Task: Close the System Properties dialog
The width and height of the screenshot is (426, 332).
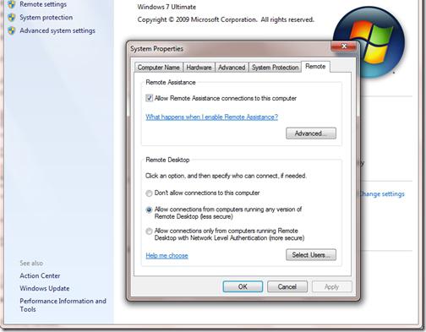Action: point(344,46)
